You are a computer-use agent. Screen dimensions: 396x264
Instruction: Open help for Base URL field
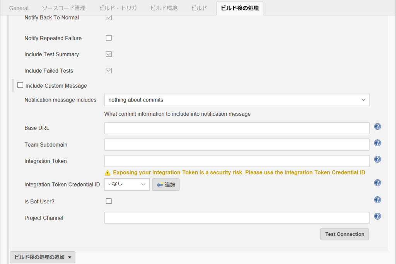tap(377, 127)
